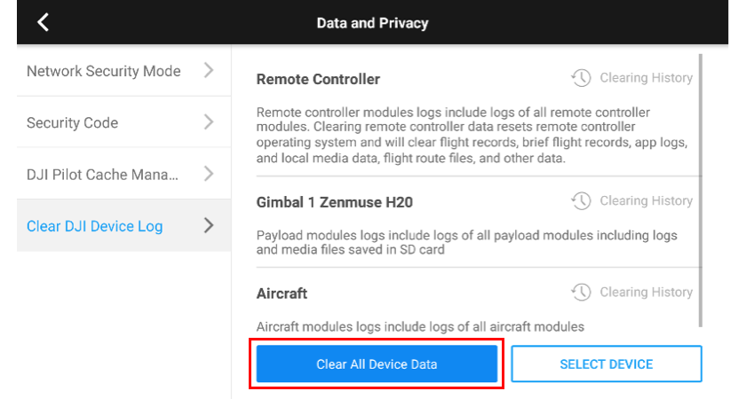This screenshot has width=746, height=399.
Task: Go back using the header arrow
Action: click(44, 22)
